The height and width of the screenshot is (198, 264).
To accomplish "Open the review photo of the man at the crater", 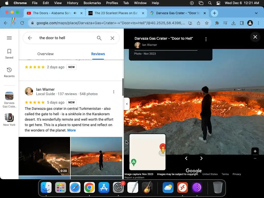I will point(96,156).
